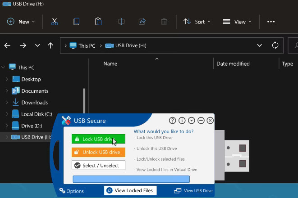The image size is (298, 198).
Task: Click This PC in the address bar
Action: pyautogui.click(x=87, y=46)
